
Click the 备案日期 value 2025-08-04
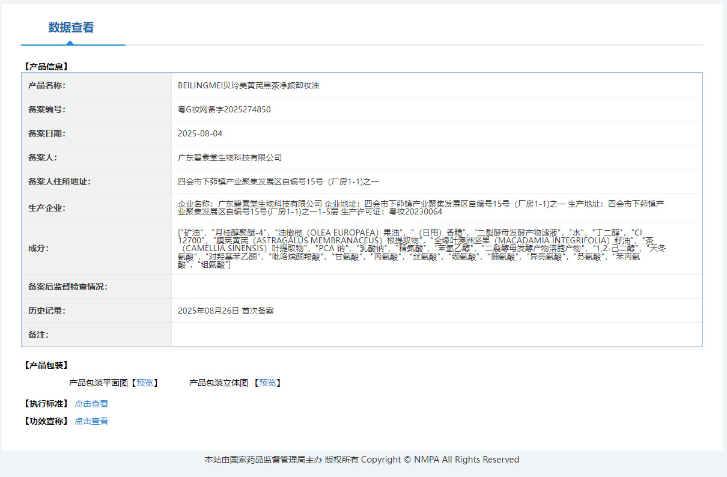point(200,133)
